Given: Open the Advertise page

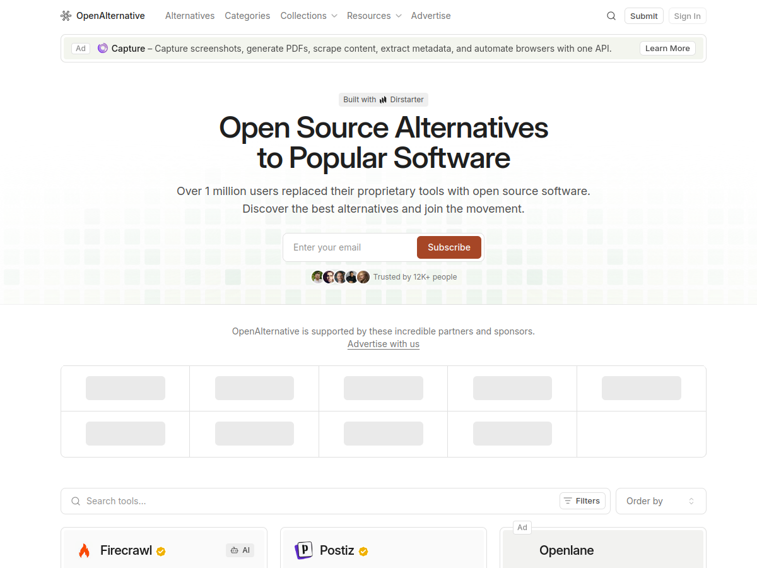Looking at the screenshot, I should pyautogui.click(x=431, y=16).
